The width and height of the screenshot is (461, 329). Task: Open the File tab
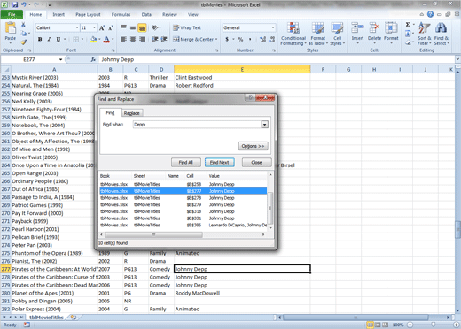[12, 14]
